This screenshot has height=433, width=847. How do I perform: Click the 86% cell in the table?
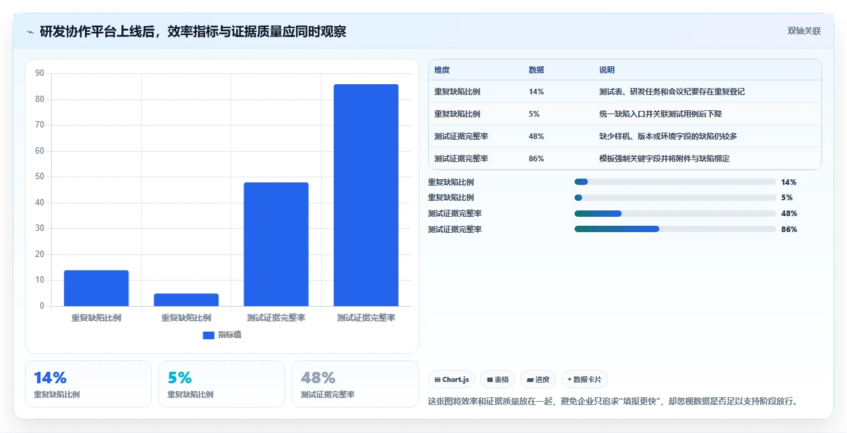[536, 159]
